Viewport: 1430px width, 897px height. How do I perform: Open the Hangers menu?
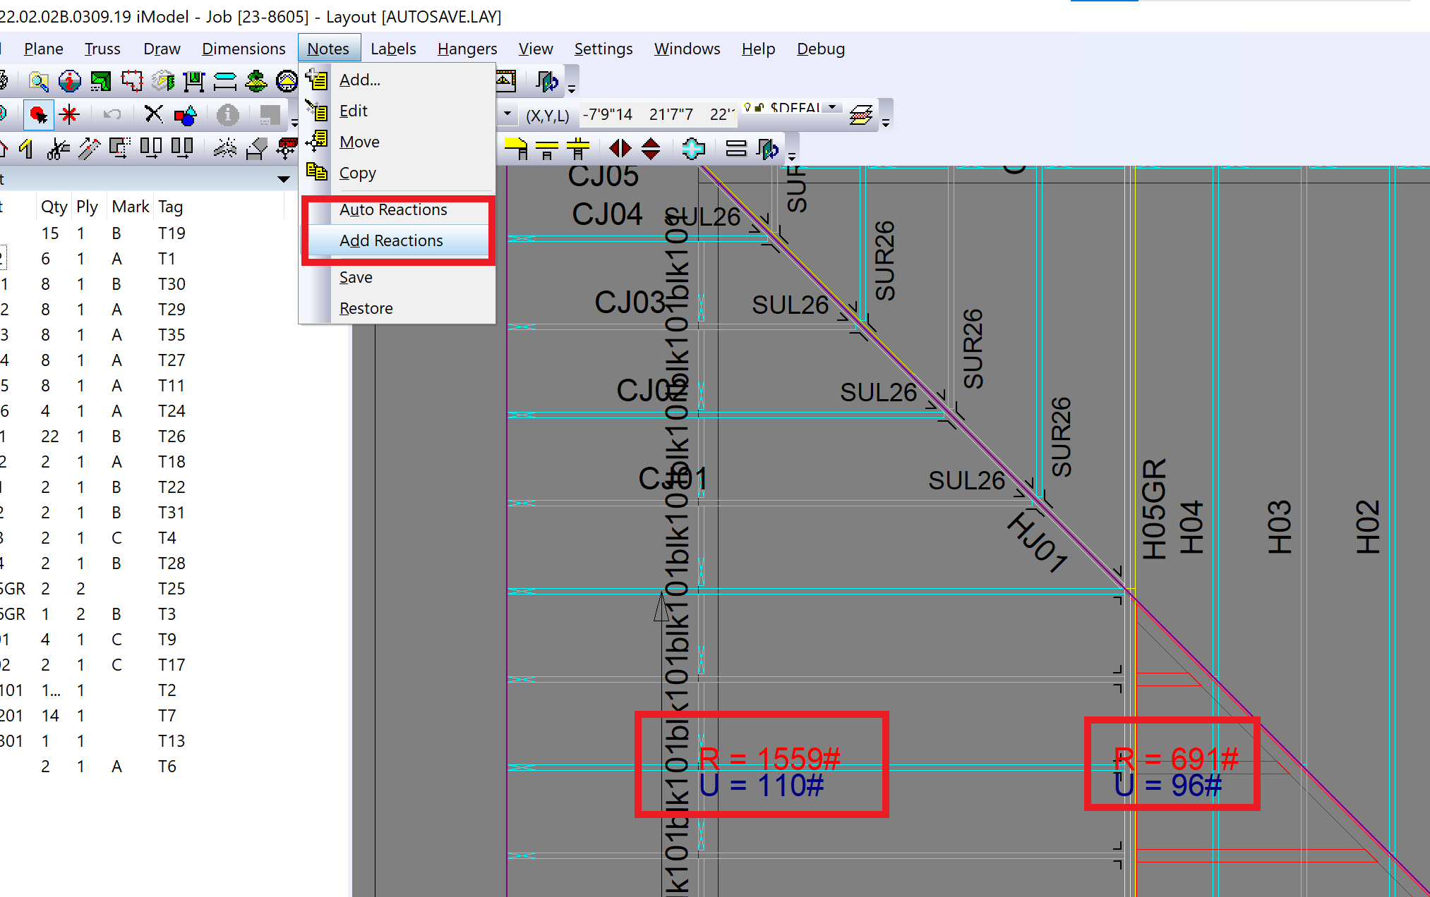[x=467, y=49]
